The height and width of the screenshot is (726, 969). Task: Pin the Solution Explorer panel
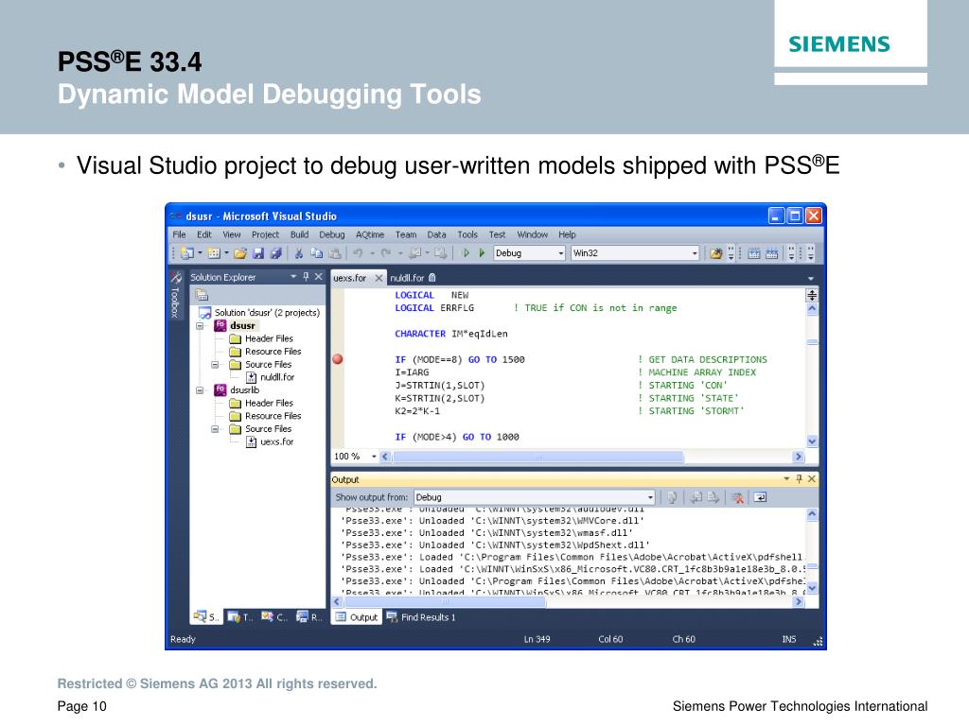pyautogui.click(x=306, y=277)
